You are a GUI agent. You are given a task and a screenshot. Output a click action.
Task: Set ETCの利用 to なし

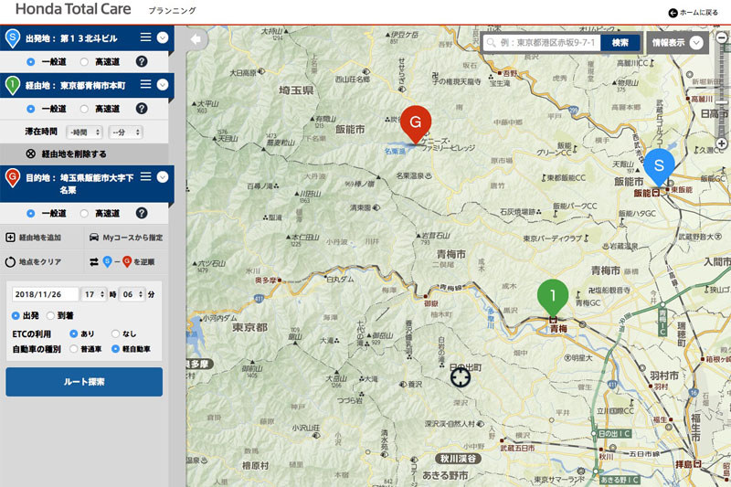(x=116, y=333)
